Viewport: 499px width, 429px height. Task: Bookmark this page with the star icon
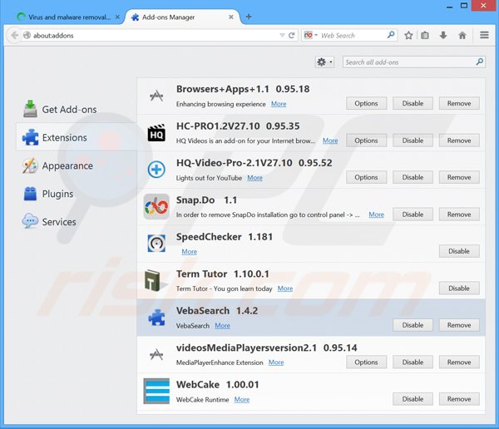408,35
